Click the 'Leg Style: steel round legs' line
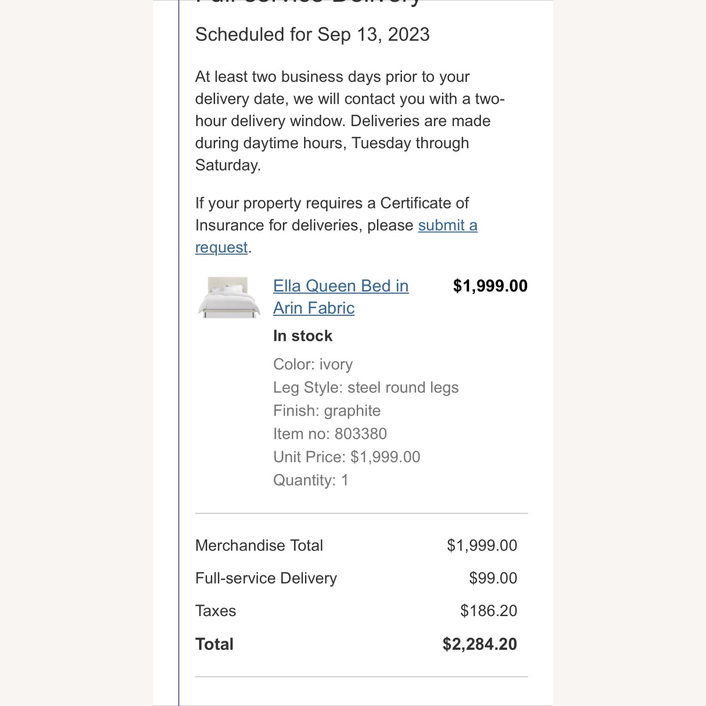This screenshot has width=706, height=706. (x=365, y=387)
